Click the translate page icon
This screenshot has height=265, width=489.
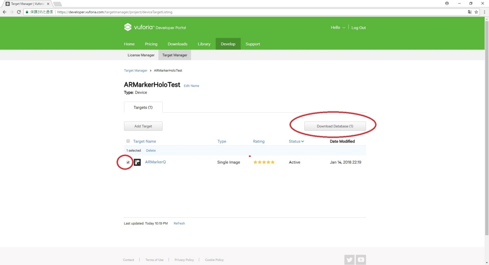click(x=470, y=12)
